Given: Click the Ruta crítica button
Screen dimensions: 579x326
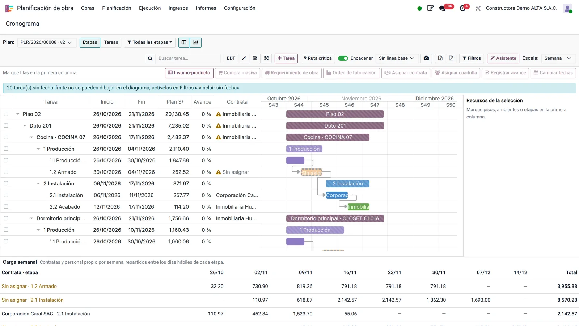Looking at the screenshot, I should (318, 58).
